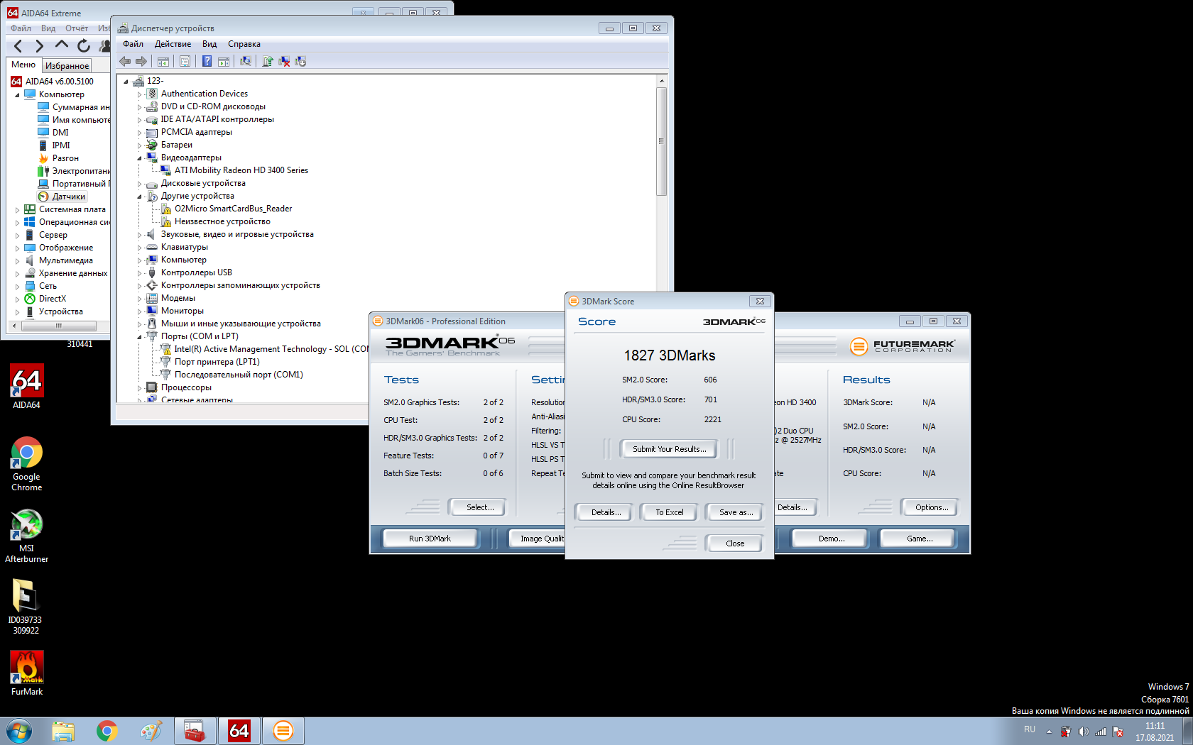Viewport: 1193px width, 745px height.
Task: Click AIDA64 refresh icon
Action: [x=84, y=46]
